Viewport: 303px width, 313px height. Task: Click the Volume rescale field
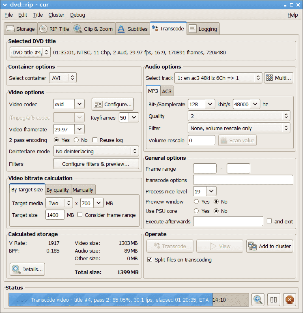(202, 140)
